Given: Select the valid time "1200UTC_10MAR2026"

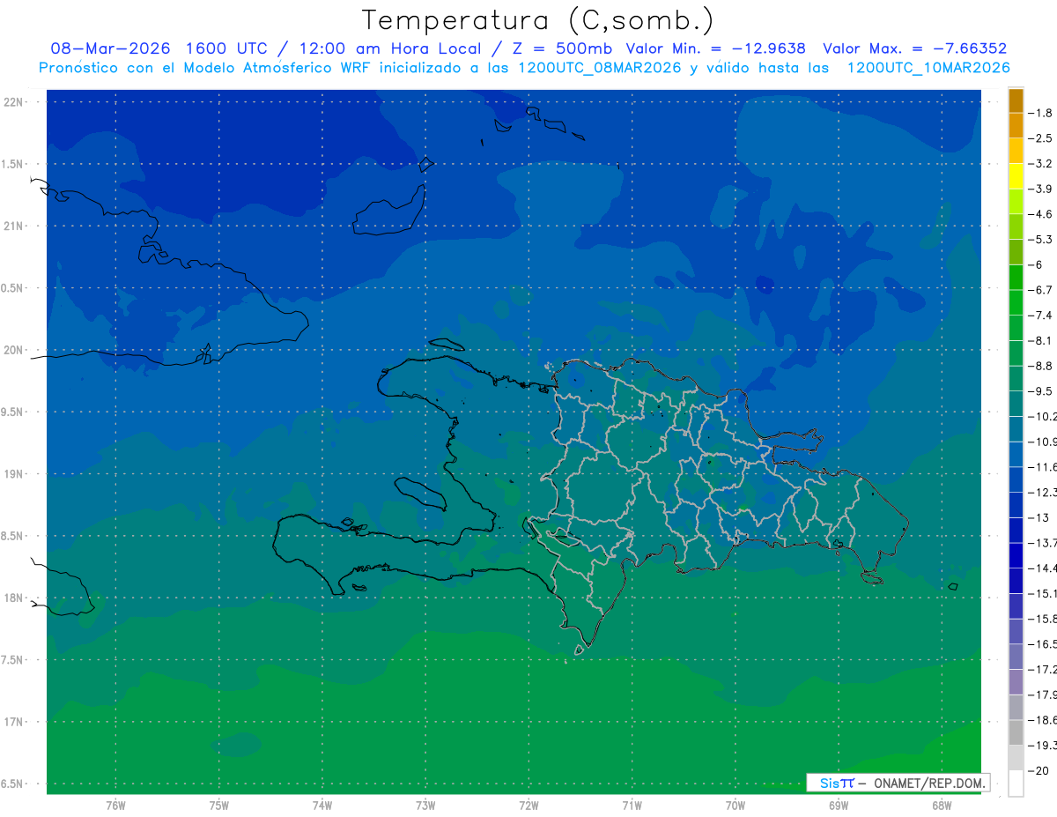Looking at the screenshot, I should 928,68.
